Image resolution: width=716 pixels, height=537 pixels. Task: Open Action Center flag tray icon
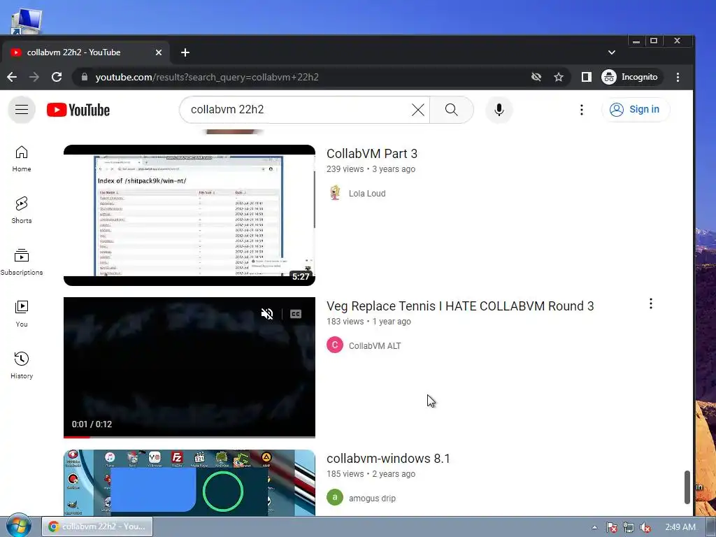[x=611, y=527]
